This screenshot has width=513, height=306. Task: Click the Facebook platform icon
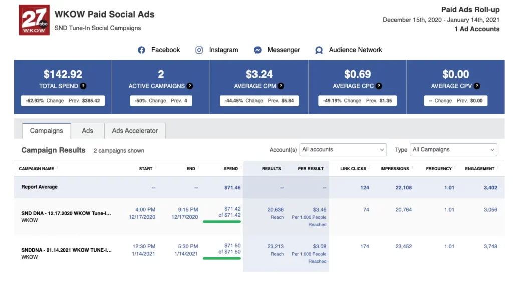(141, 50)
